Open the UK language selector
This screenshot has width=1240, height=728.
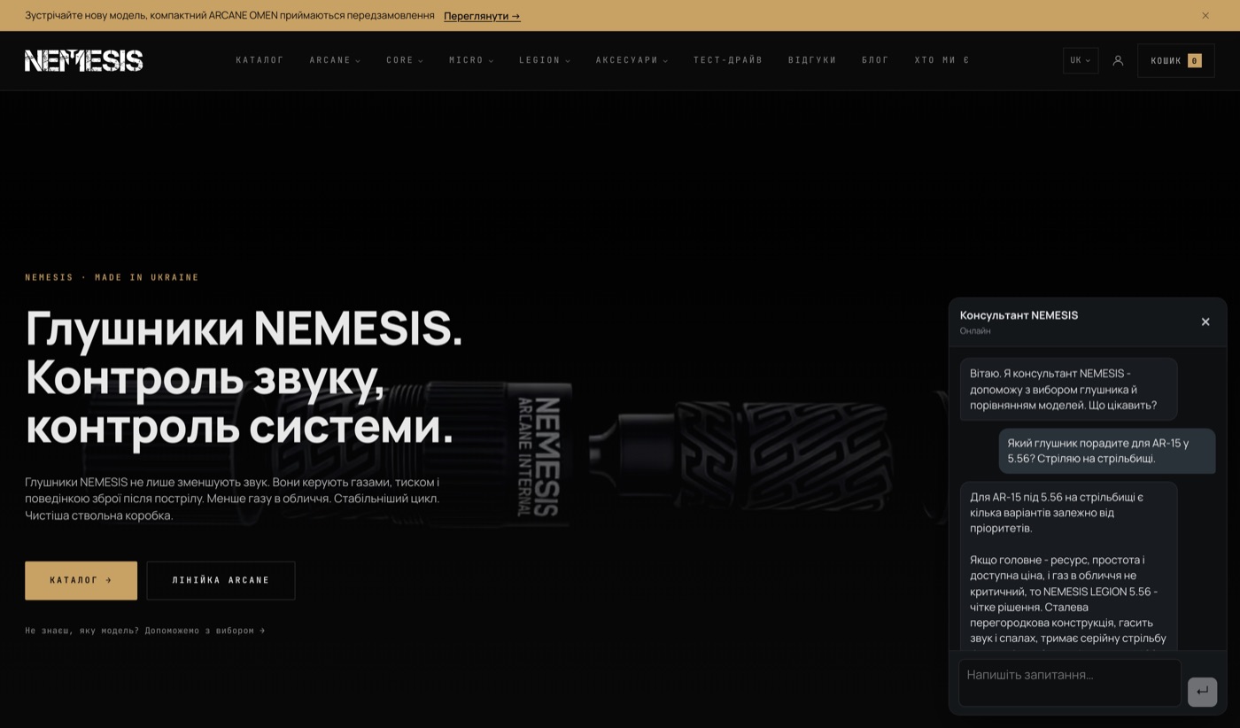[1081, 60]
